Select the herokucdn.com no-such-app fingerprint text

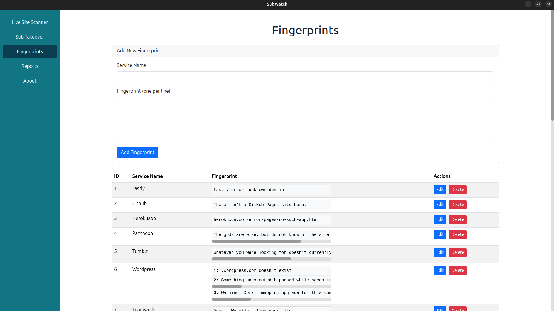point(266,219)
